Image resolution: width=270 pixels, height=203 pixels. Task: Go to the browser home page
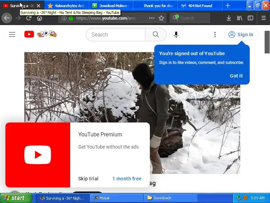39,18
